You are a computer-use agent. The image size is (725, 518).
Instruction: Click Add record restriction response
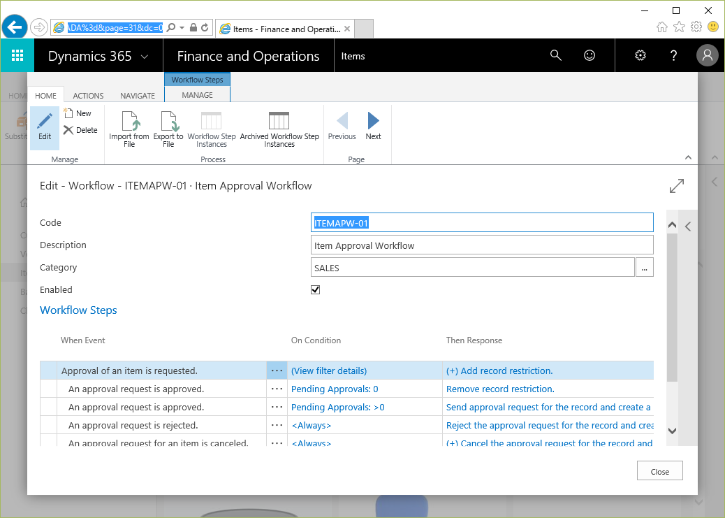[499, 370]
